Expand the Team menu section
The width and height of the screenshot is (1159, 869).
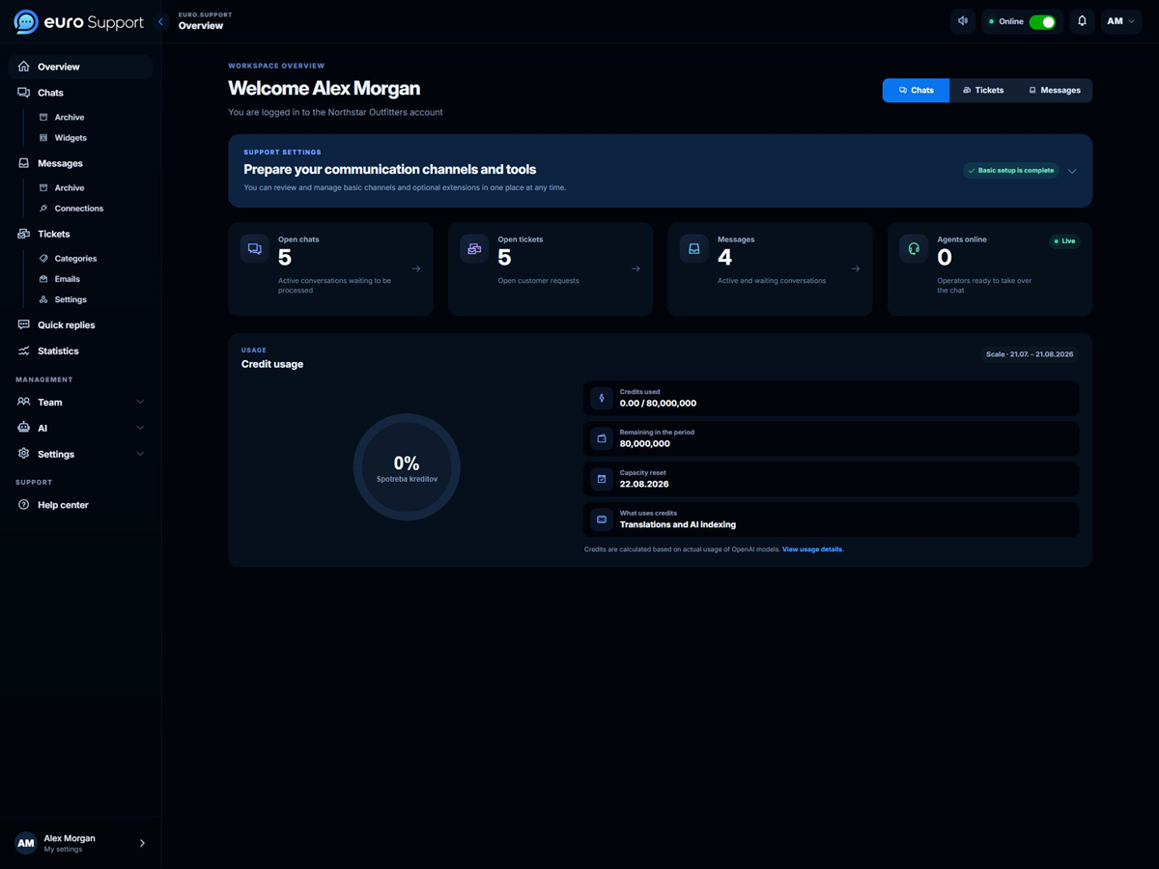pos(80,403)
